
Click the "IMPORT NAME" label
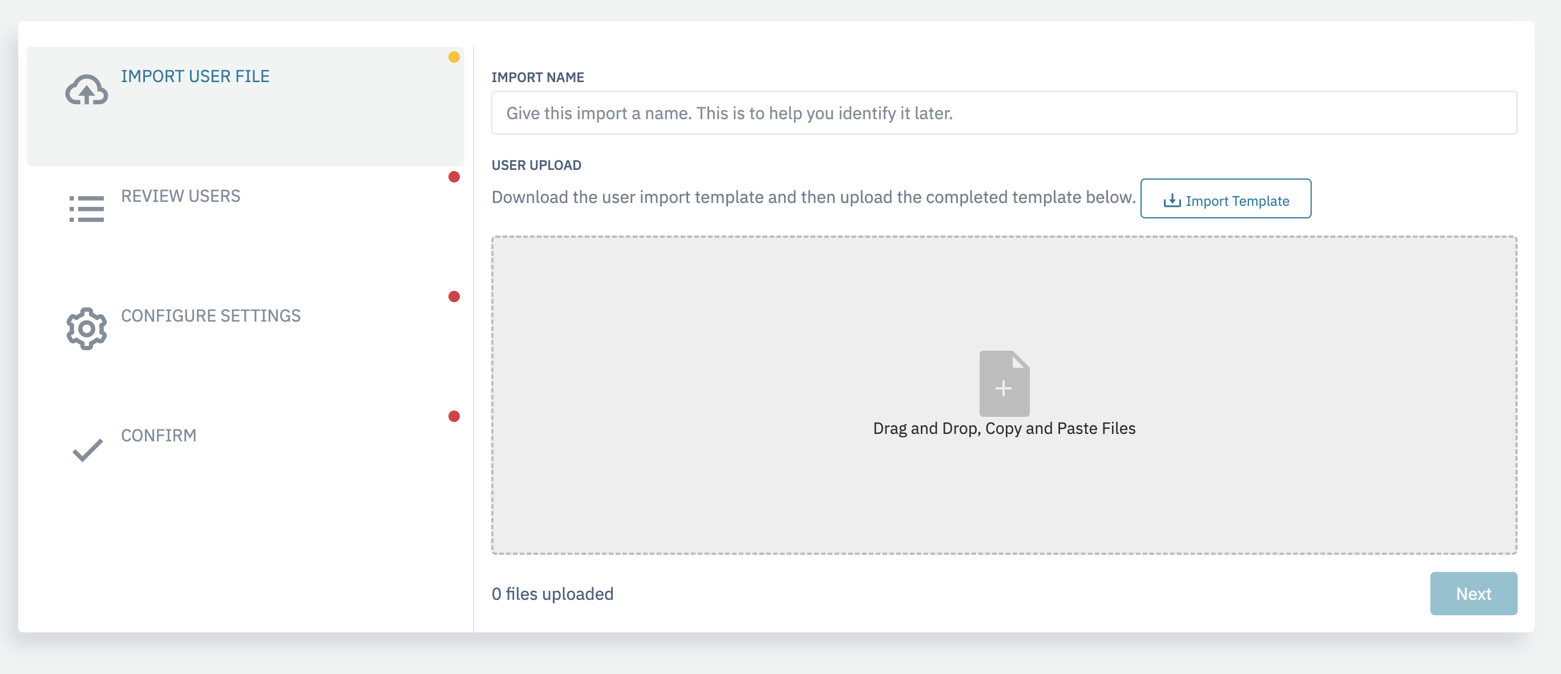pos(537,78)
